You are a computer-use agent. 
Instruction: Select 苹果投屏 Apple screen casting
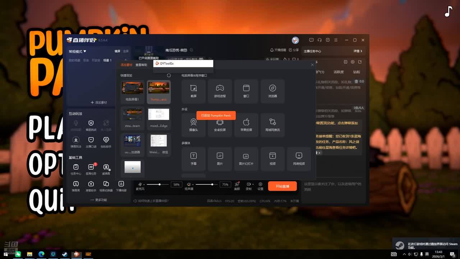pos(246,125)
